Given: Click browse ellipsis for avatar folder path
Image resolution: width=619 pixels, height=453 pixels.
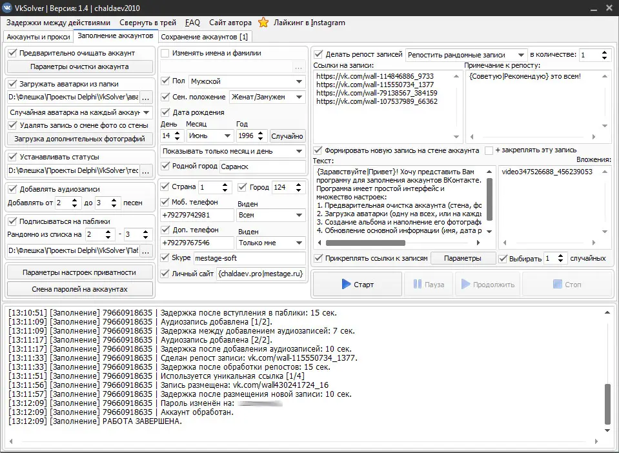Looking at the screenshot, I should (146, 97).
